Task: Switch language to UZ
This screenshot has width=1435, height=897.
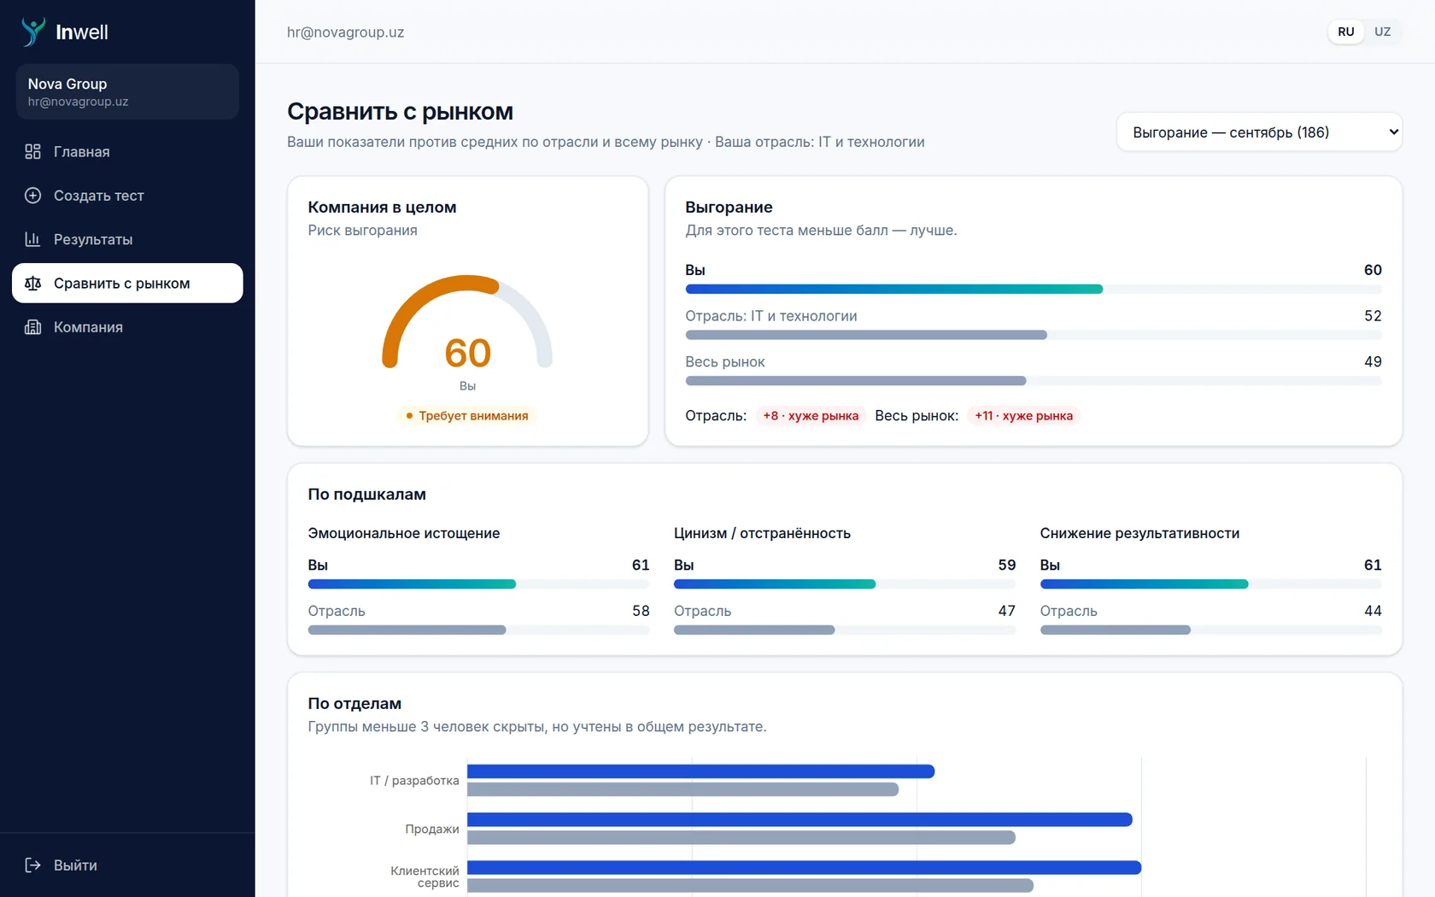Action: tap(1382, 32)
